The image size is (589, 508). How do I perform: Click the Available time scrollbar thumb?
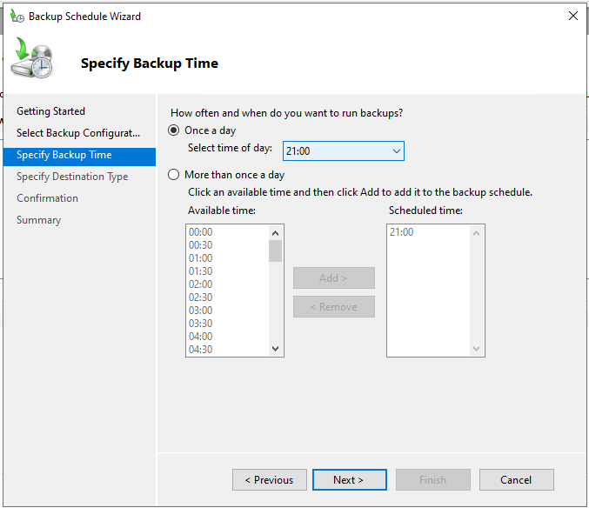click(x=276, y=251)
